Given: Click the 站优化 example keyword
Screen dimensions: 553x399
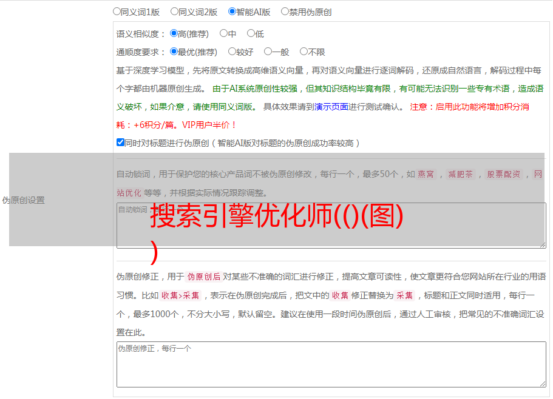Looking at the screenshot, I should 129,193.
